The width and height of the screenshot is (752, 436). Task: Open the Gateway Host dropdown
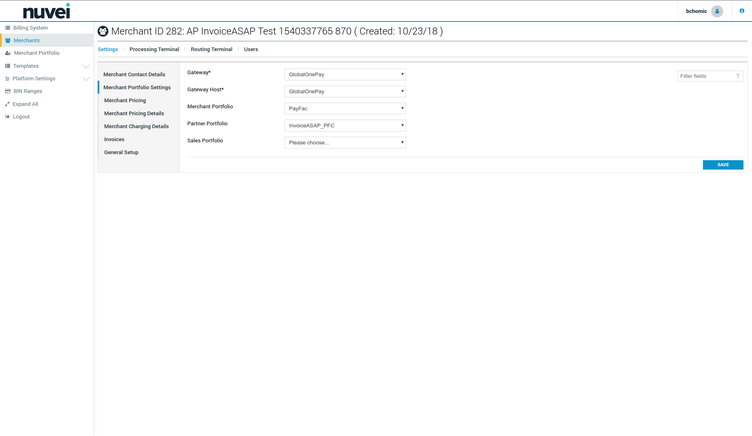point(345,92)
